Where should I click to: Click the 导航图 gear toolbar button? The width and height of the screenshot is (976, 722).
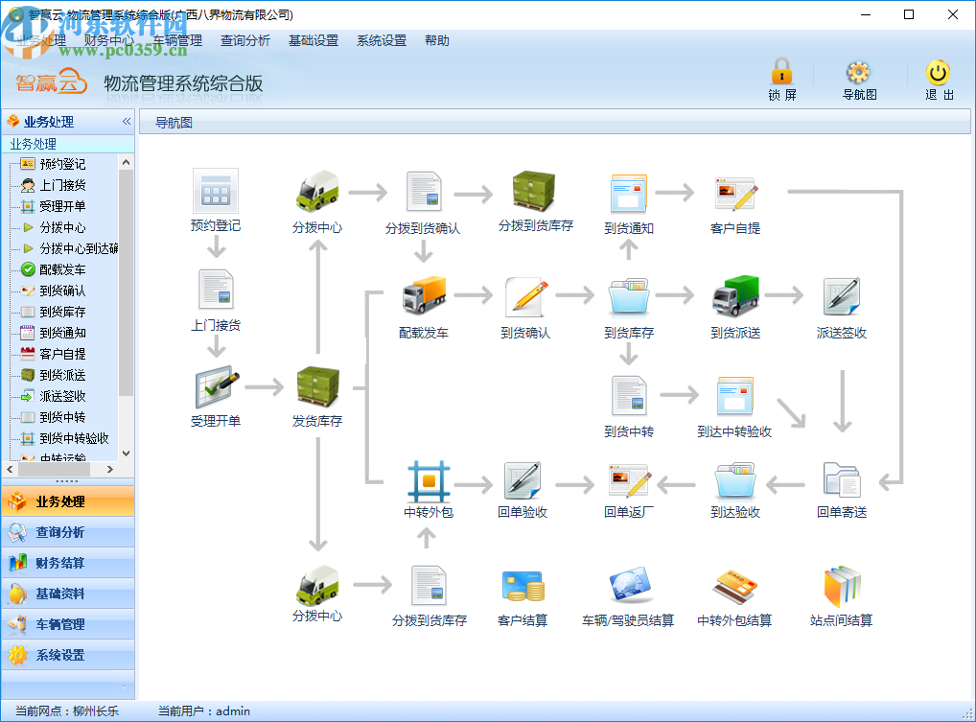click(859, 81)
